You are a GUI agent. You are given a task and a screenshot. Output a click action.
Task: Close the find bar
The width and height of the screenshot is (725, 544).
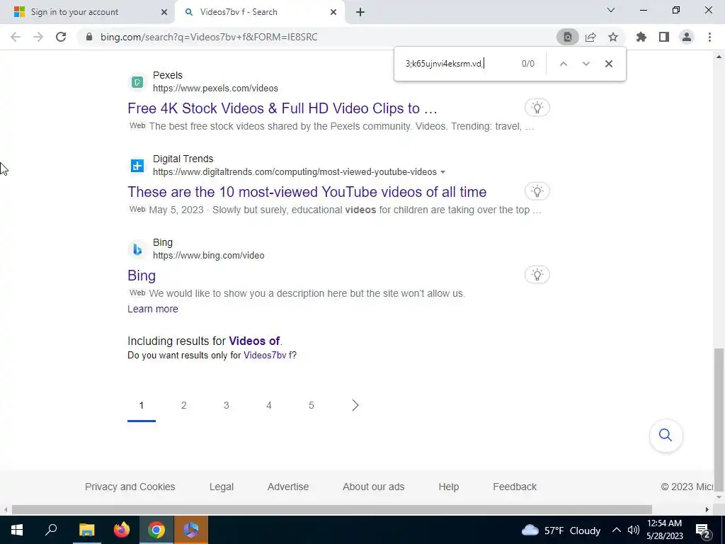pos(608,64)
